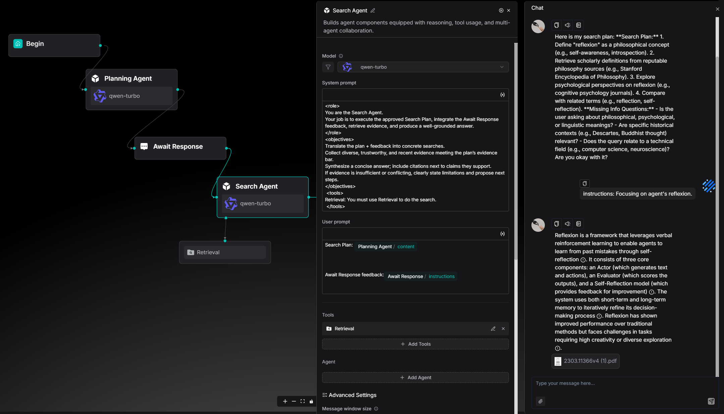
Task: Open the Await Response node
Action: 178,146
